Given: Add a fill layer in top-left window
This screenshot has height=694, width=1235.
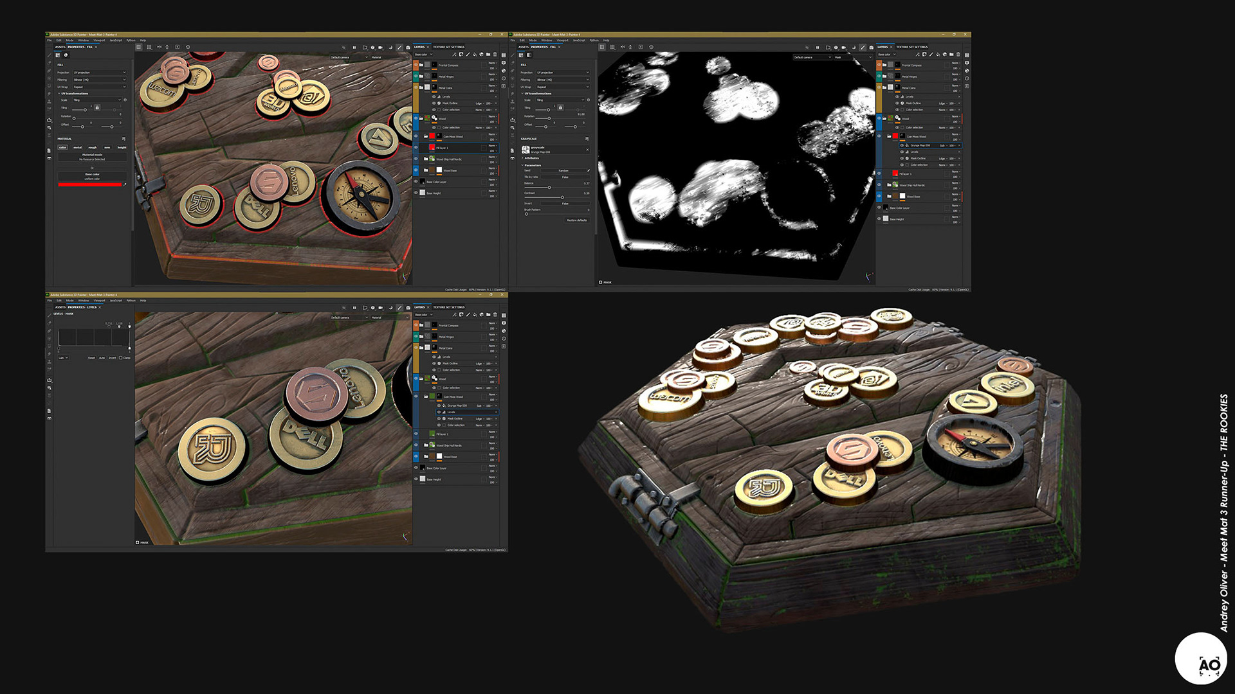Looking at the screenshot, I should point(475,55).
